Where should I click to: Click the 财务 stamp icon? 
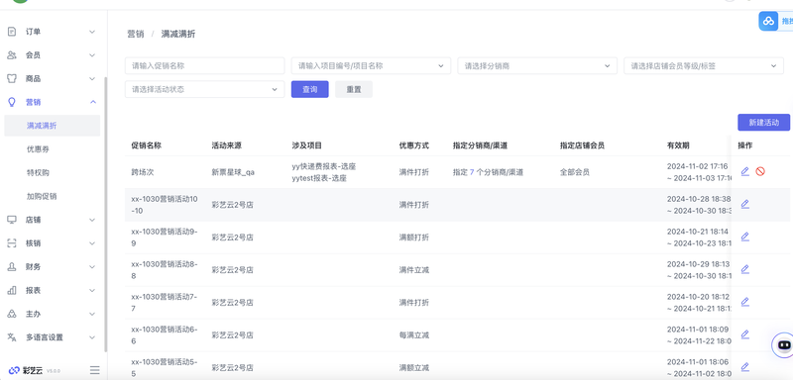pos(12,266)
